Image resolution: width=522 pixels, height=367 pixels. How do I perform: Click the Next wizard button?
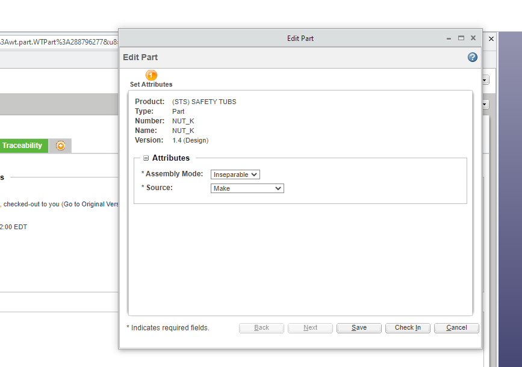311,328
